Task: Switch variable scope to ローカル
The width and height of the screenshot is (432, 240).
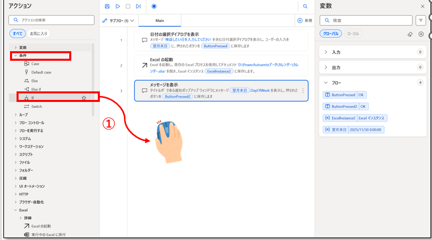Action: coord(354,34)
